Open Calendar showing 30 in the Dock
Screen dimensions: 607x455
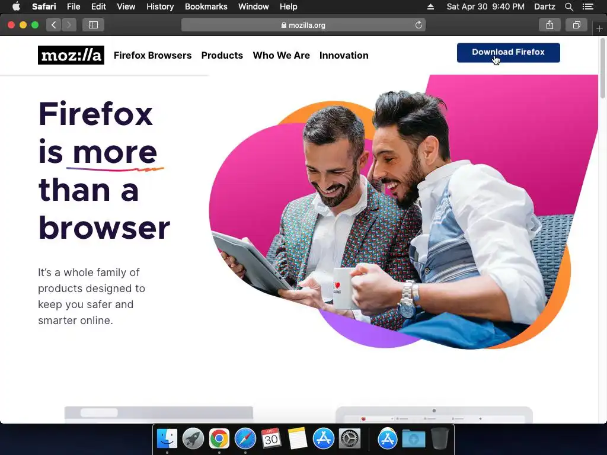pos(271,439)
